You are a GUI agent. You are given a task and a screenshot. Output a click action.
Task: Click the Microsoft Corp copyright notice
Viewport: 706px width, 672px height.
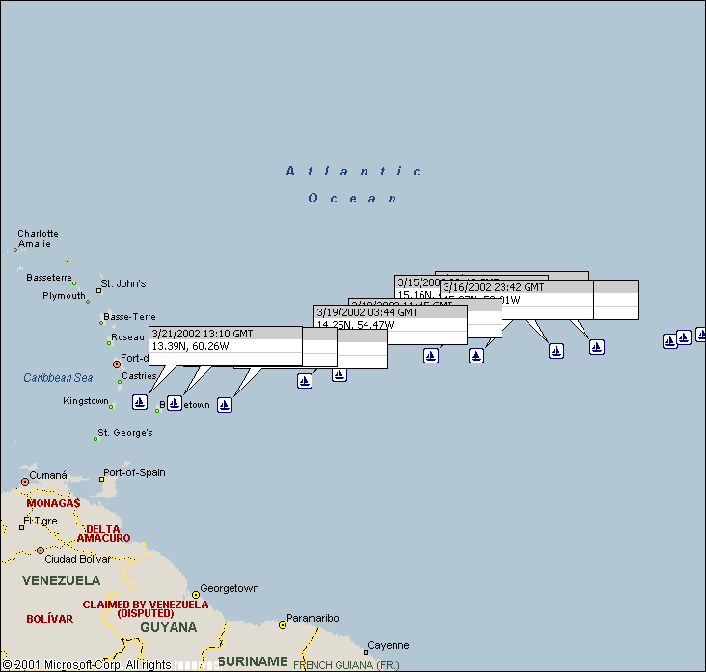point(87,664)
